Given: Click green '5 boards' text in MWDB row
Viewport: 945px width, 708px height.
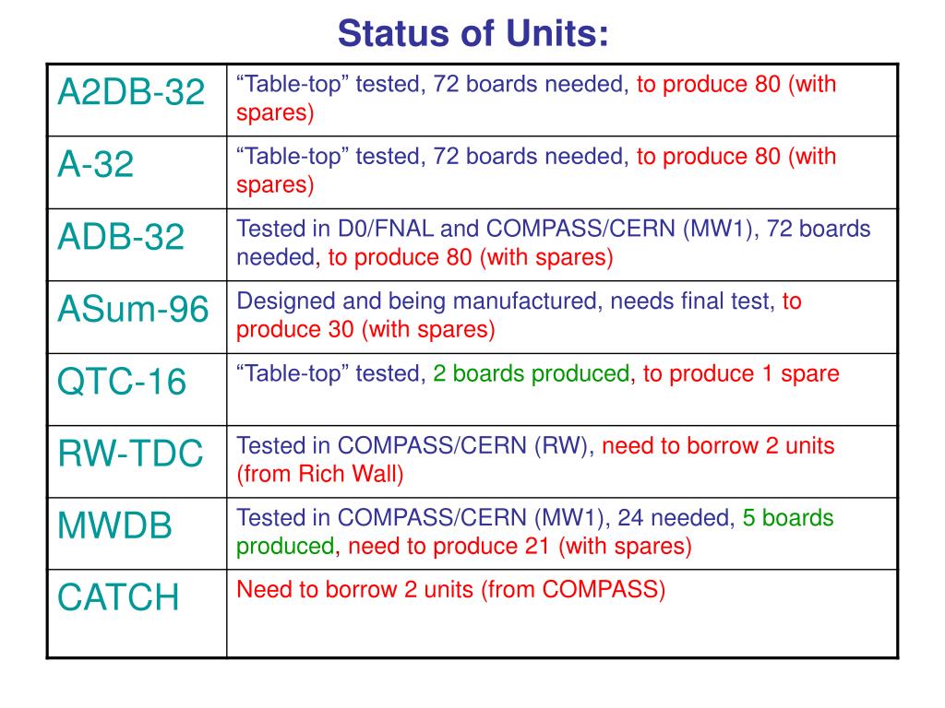Looking at the screenshot, I should click(788, 518).
